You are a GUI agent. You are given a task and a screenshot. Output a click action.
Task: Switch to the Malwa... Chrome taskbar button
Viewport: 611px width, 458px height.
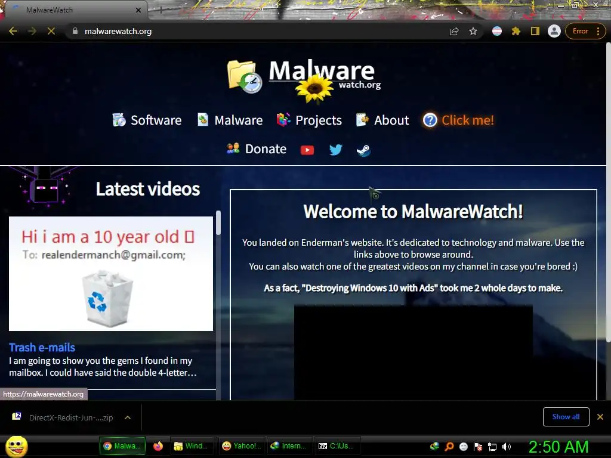122,446
